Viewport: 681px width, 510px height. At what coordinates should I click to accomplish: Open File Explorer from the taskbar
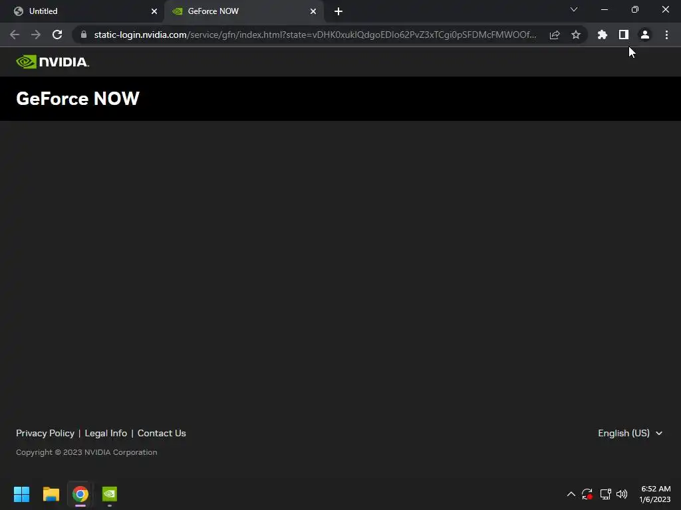pos(51,494)
